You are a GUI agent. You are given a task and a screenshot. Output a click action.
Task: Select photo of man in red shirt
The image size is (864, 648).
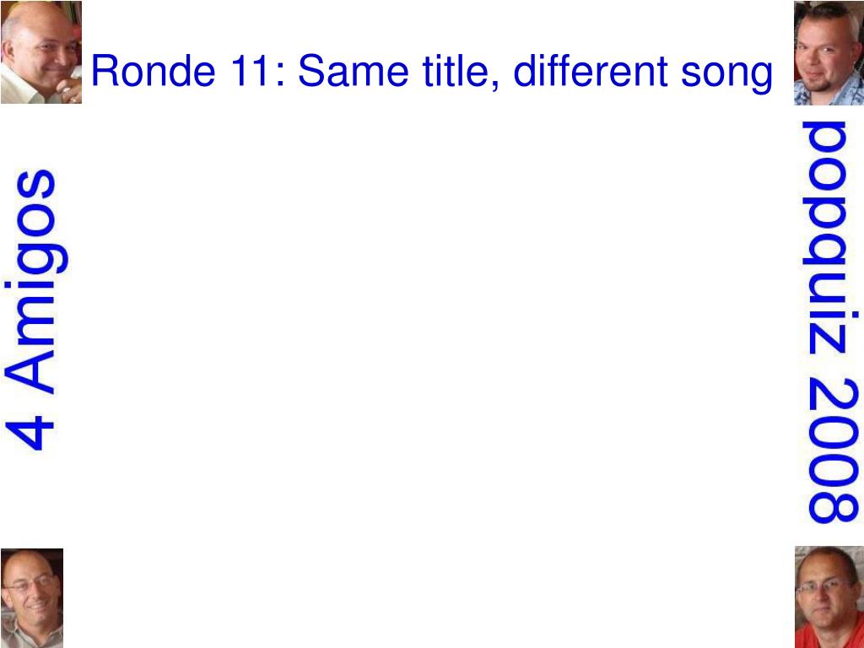[829, 597]
